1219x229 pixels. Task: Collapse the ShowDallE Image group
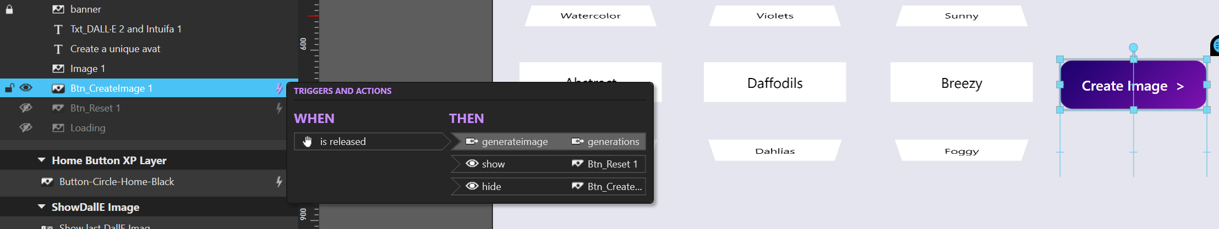41,207
